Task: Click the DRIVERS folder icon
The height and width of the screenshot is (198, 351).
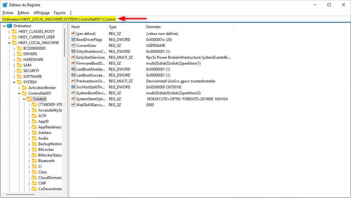Action: [x=19, y=54]
